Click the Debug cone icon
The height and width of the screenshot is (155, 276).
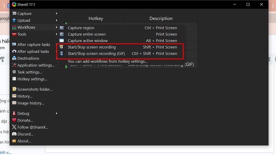(x=14, y=113)
